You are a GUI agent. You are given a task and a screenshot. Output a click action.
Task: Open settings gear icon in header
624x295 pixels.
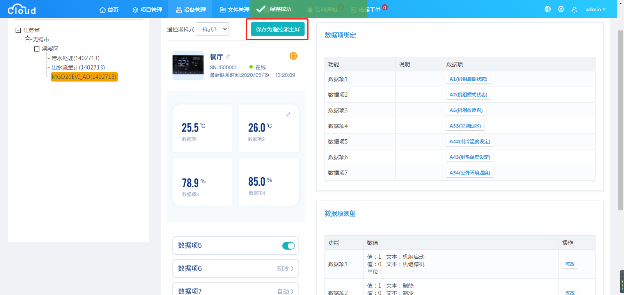pyautogui.click(x=561, y=9)
